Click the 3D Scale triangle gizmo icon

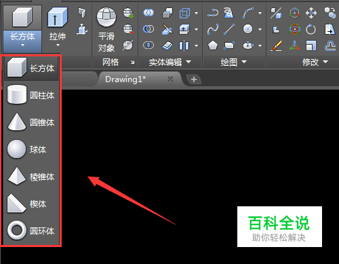(295, 45)
